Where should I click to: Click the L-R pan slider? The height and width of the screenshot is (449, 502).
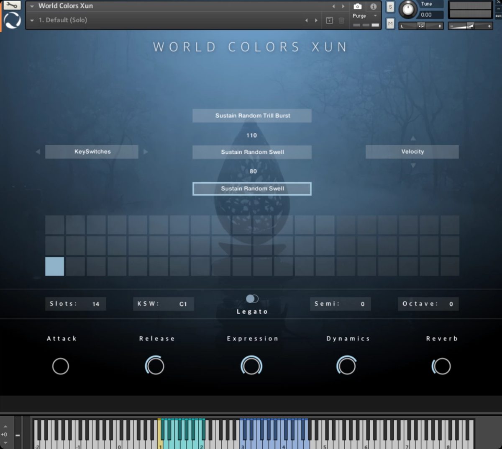coord(421,26)
